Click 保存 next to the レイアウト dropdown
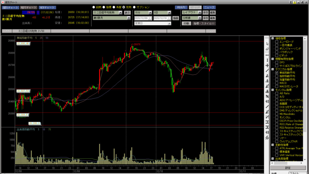Screen dimensions: 309x174 pos(205,12)
